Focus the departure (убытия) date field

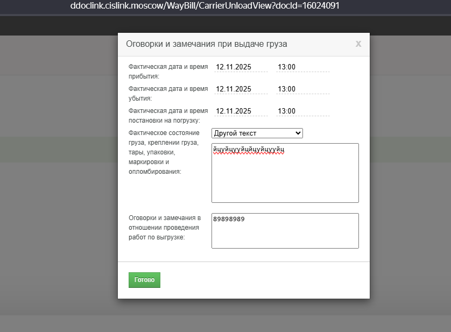[x=241, y=89]
